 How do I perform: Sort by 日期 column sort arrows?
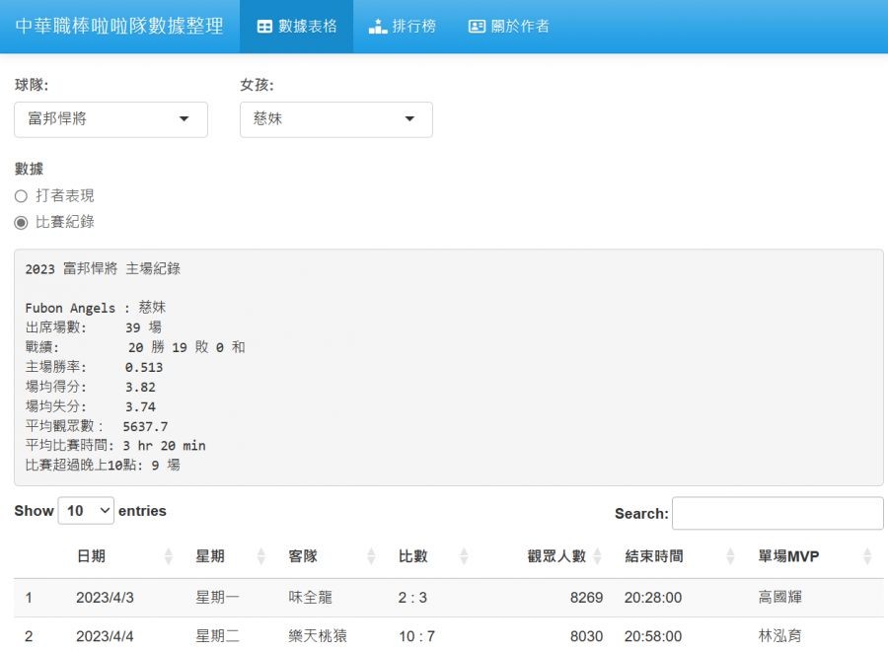coord(168,556)
